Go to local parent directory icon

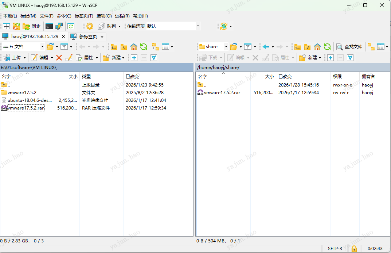(x=114, y=47)
